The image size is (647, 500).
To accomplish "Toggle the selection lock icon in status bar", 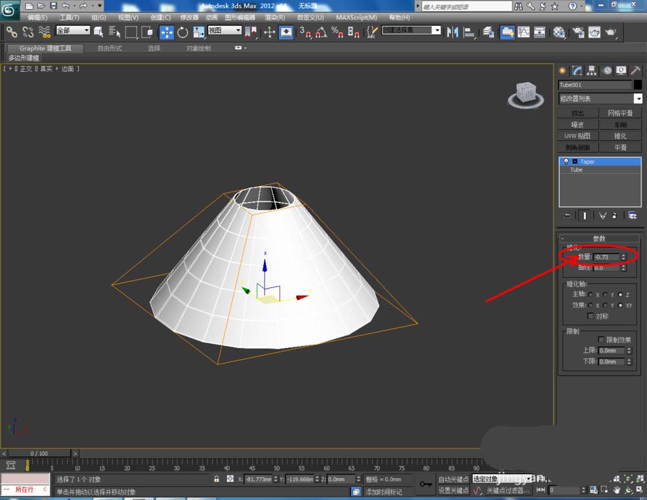I will tap(216, 479).
